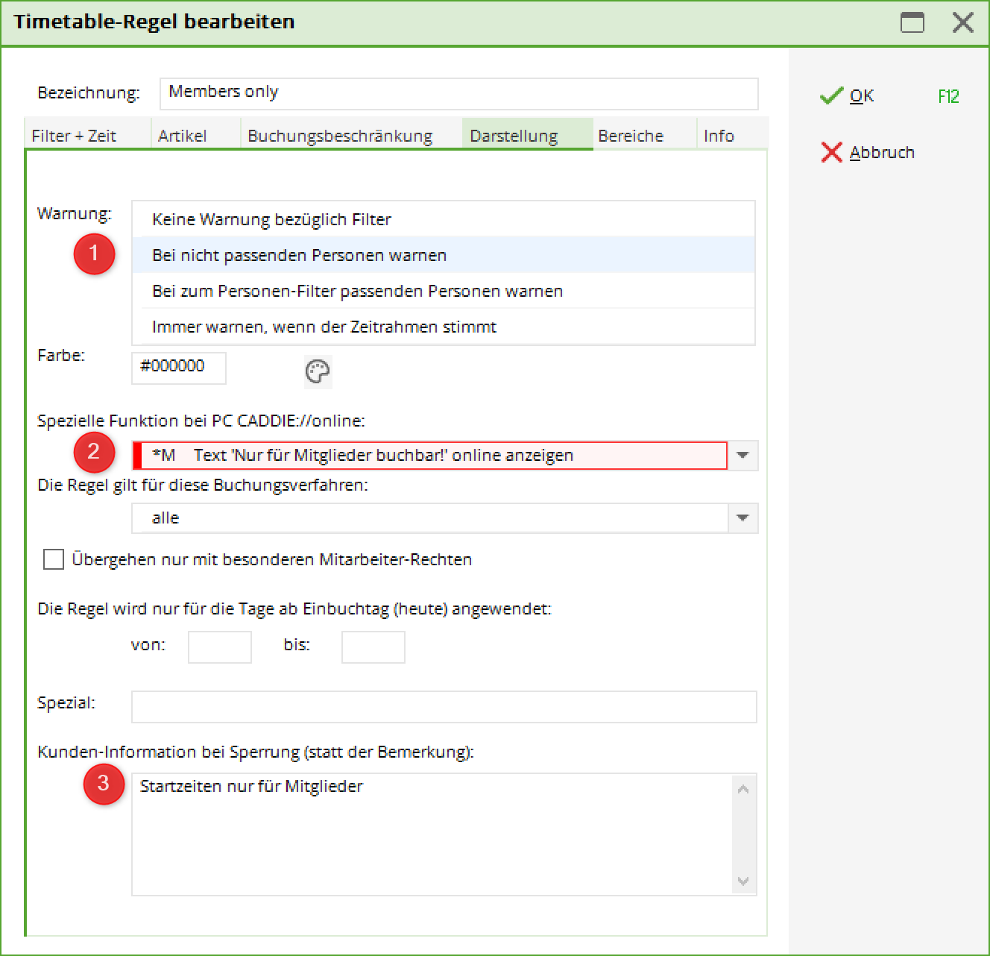Screen dimensions: 990x956
Task: Click the red Abbruch X icon
Action: click(x=831, y=152)
